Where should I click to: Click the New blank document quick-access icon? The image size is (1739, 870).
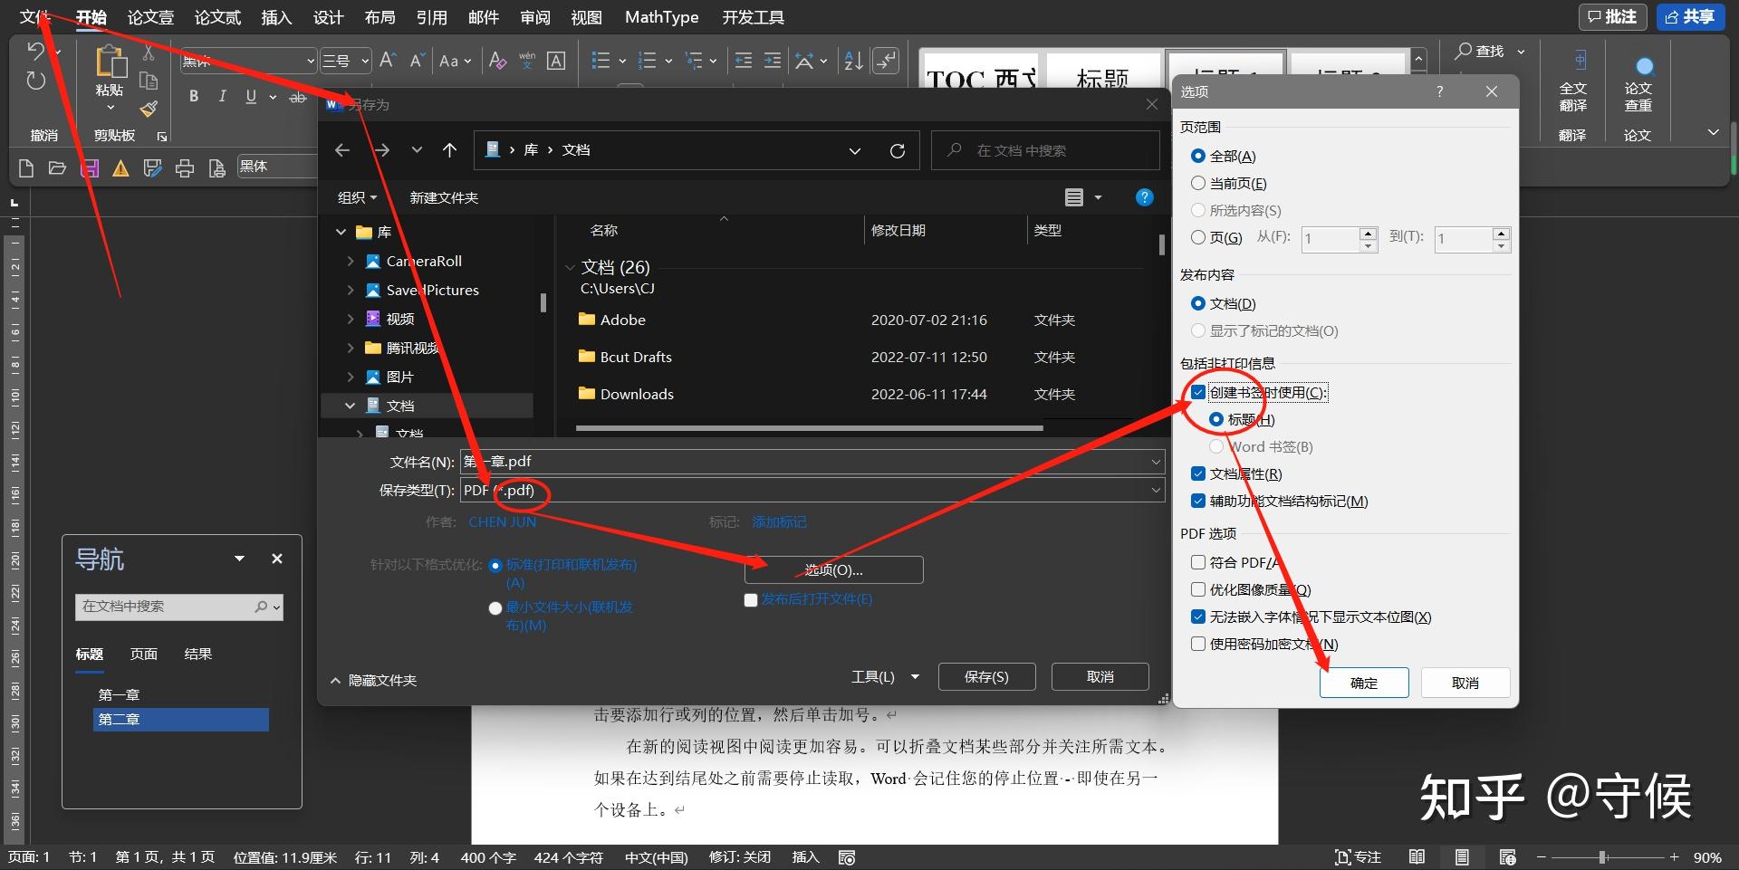pos(26,167)
